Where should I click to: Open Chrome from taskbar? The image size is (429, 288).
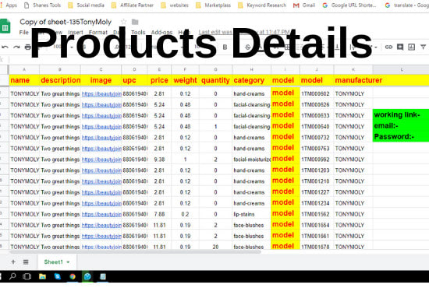pos(73,276)
